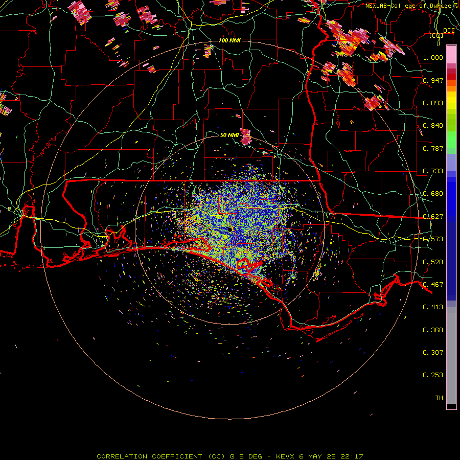Select the 0.520 scale value
The width and height of the screenshot is (460, 460).
click(433, 262)
